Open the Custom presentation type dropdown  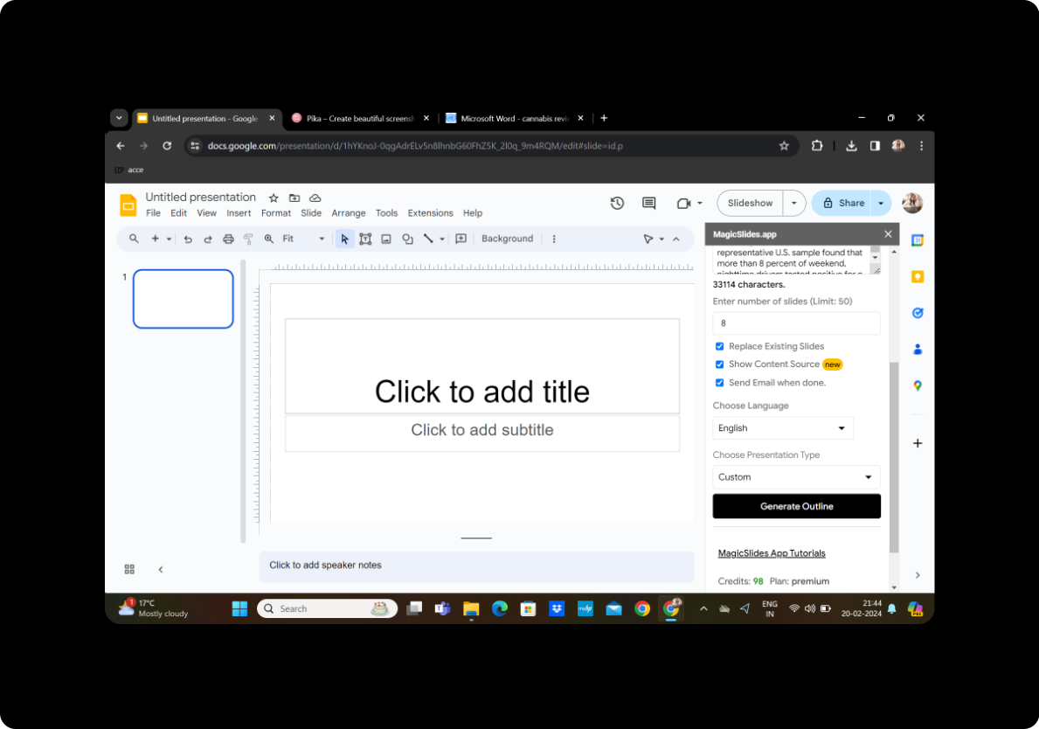point(796,477)
